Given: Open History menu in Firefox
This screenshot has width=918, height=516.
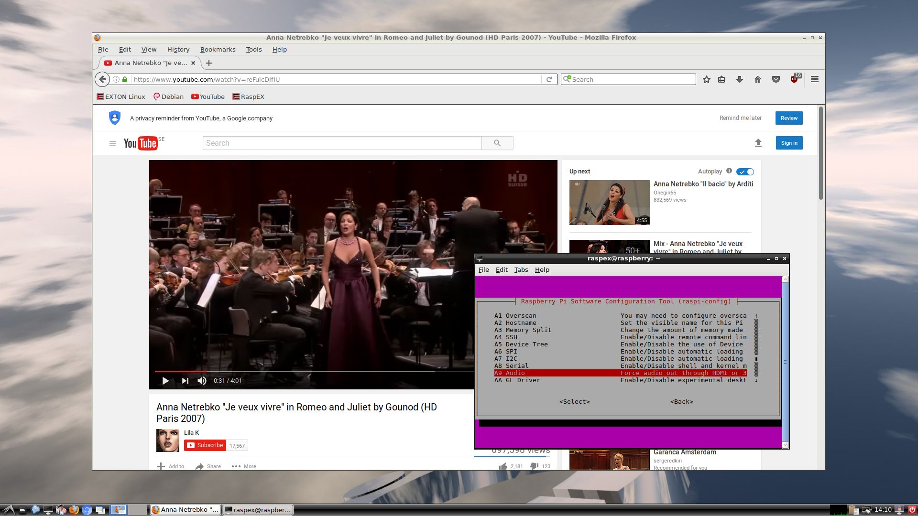Looking at the screenshot, I should pos(178,49).
